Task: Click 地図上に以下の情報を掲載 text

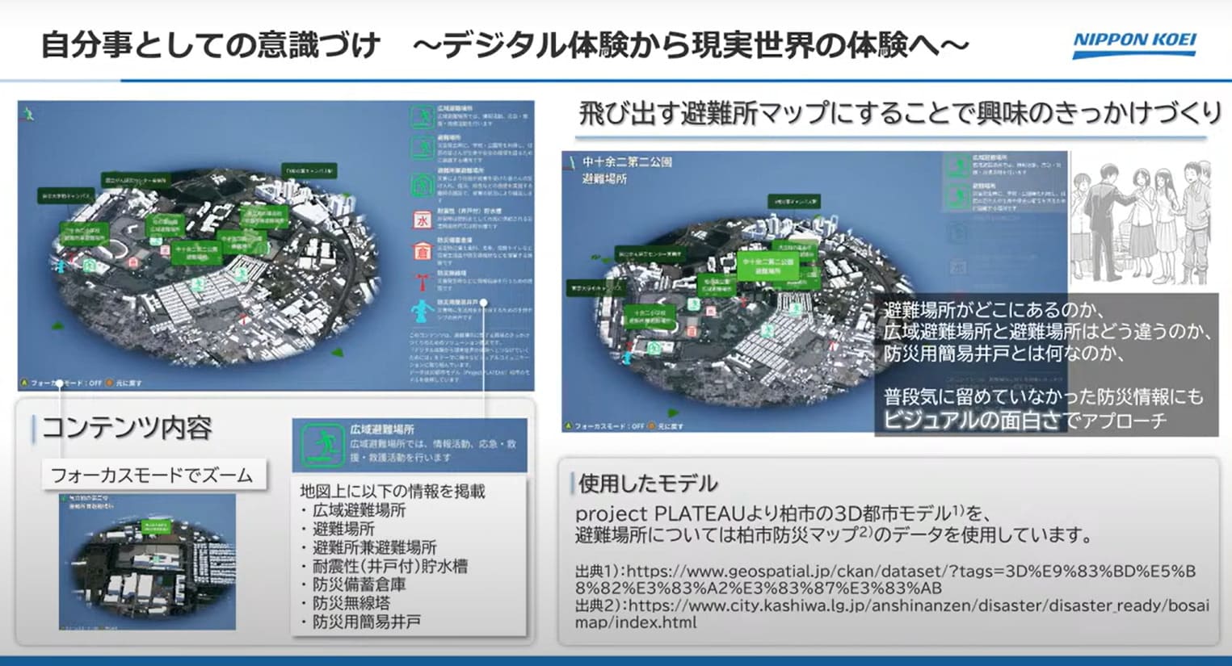Action: tap(393, 491)
